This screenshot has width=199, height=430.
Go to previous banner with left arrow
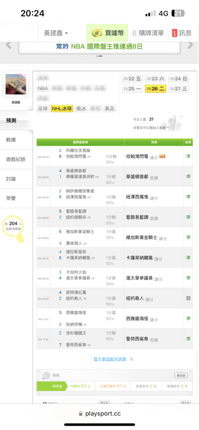pos(9,45)
